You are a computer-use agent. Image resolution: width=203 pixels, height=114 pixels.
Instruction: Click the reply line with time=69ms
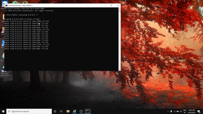(26, 47)
